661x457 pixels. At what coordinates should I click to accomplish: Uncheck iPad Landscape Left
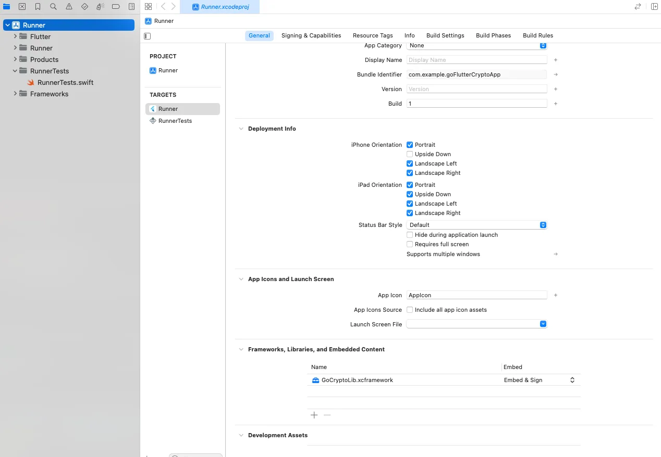click(x=410, y=204)
